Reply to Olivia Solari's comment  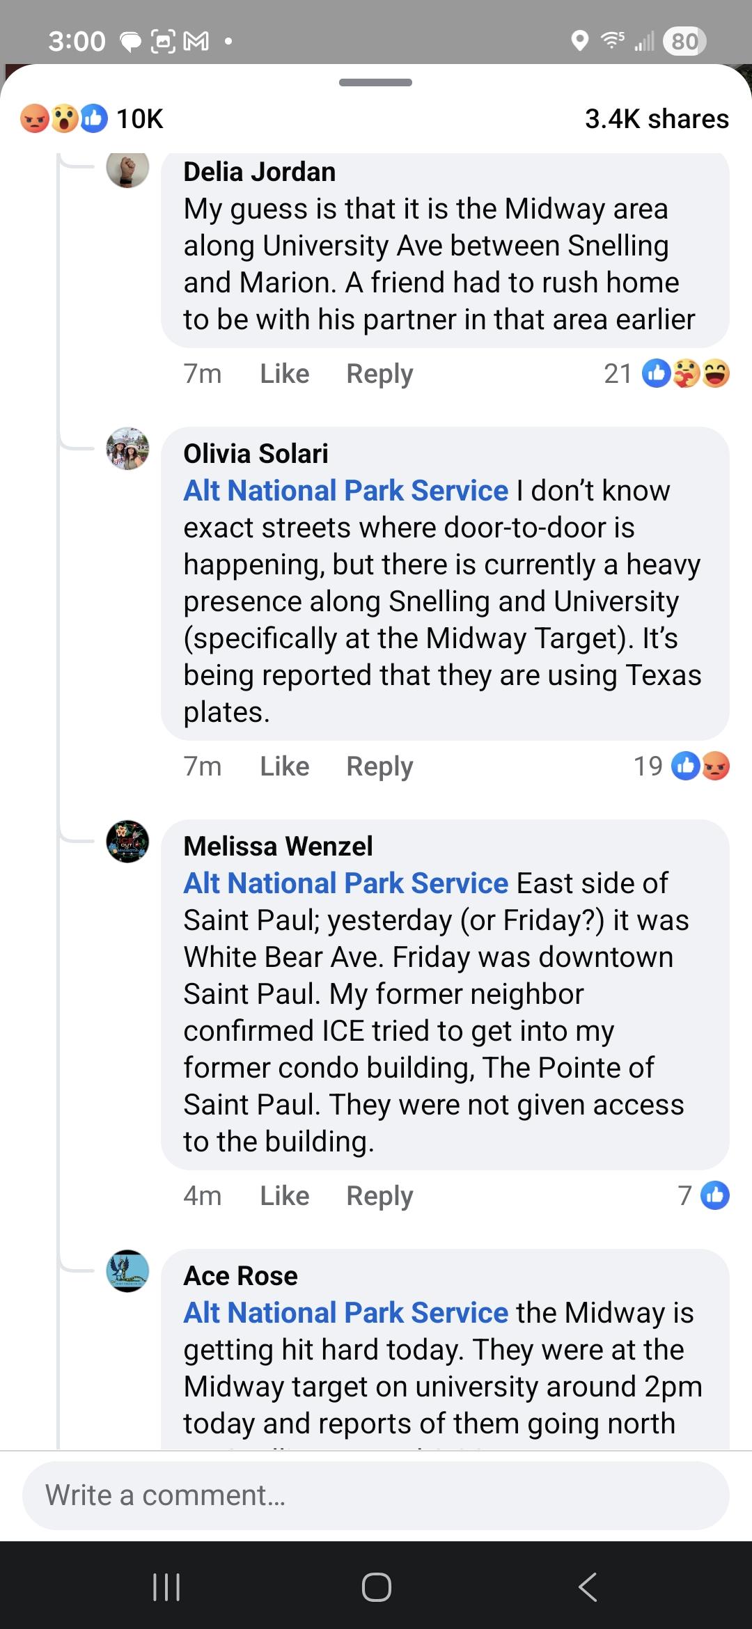coord(379,766)
